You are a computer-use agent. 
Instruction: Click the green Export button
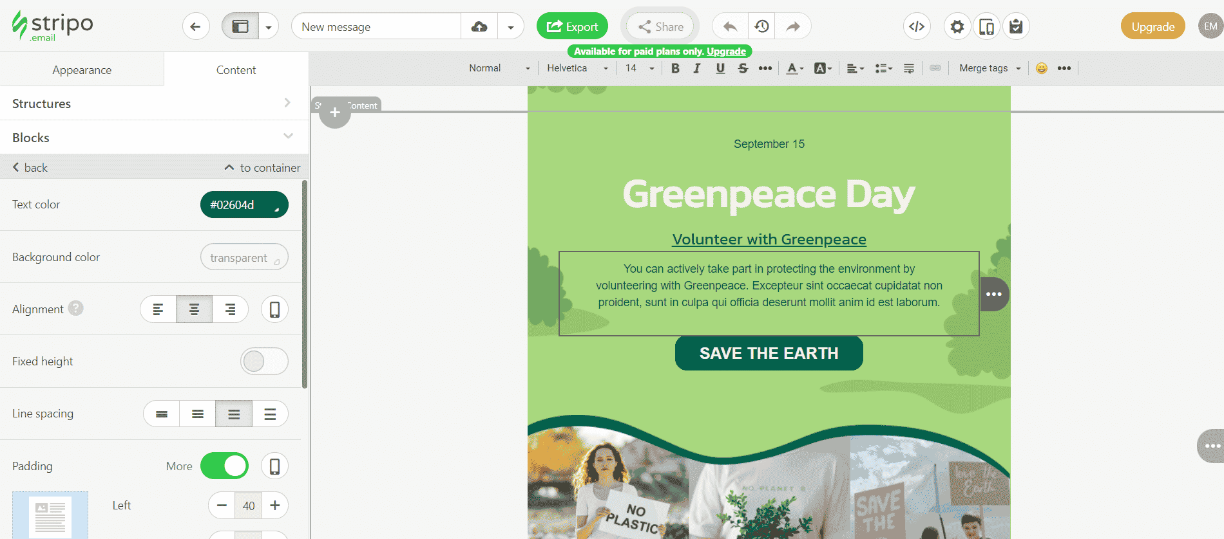pos(572,26)
